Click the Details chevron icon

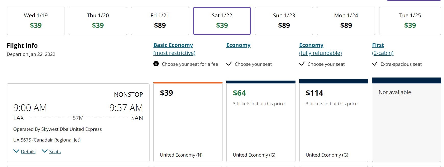point(16,151)
